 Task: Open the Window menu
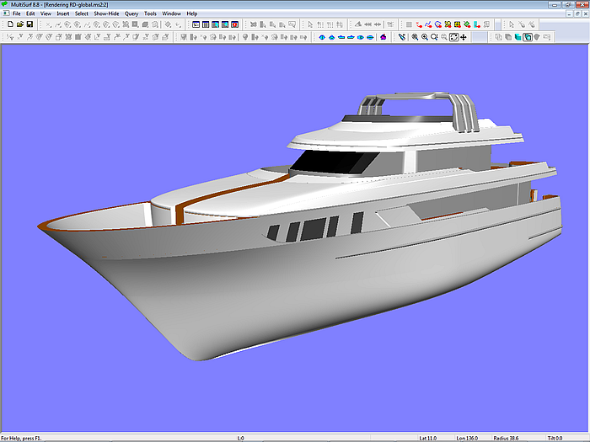click(x=171, y=14)
